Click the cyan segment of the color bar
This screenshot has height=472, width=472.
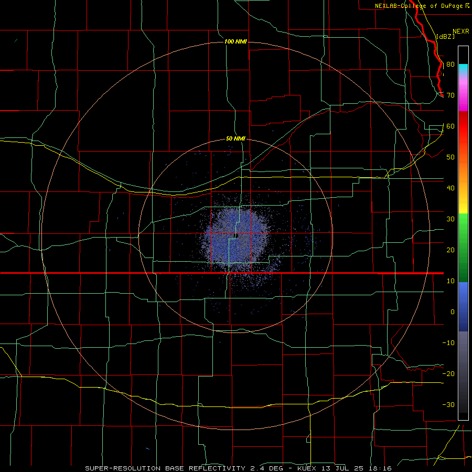(463, 69)
